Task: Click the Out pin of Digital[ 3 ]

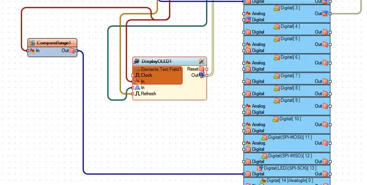Action: point(330,14)
